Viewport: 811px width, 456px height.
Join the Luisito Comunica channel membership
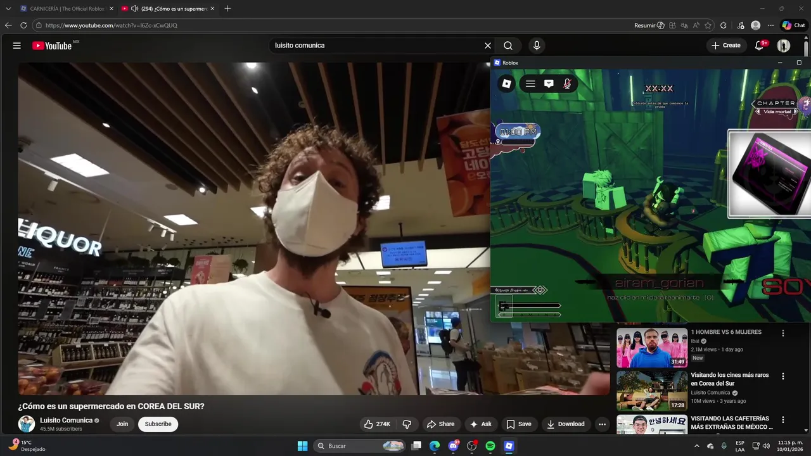pos(122,424)
